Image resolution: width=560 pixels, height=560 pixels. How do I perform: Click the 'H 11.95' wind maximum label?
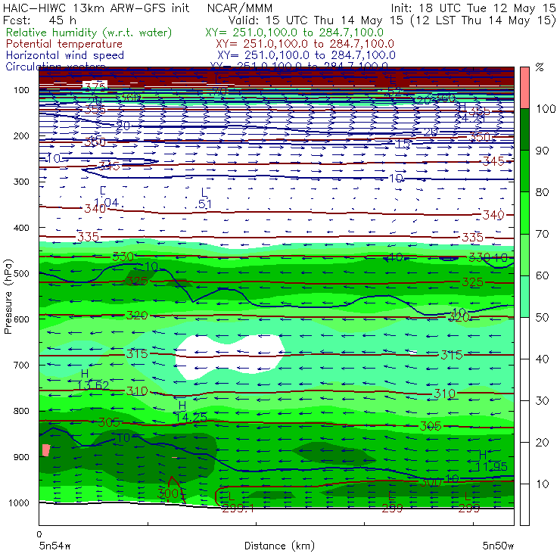[491, 461]
